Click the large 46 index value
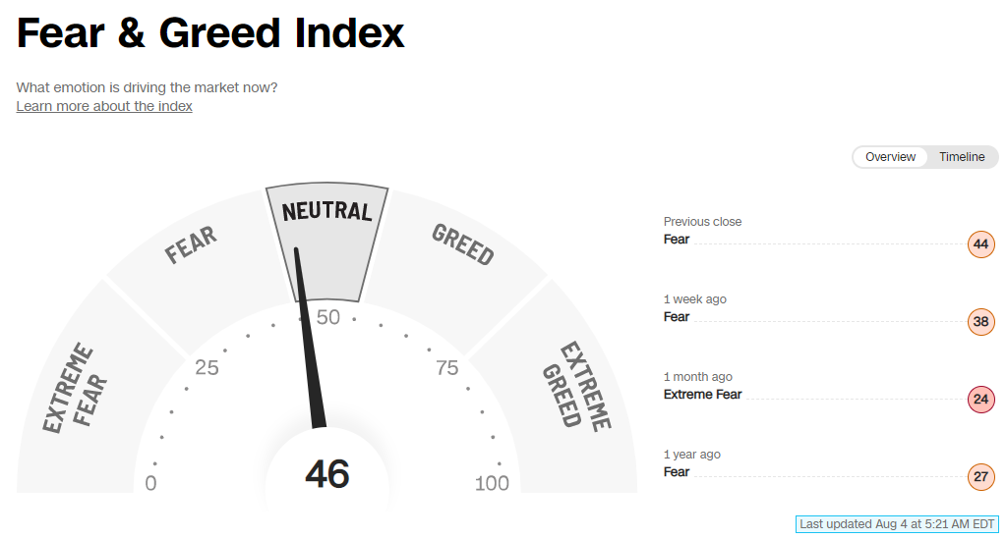Screen dimensions: 1006x539 (x=327, y=474)
